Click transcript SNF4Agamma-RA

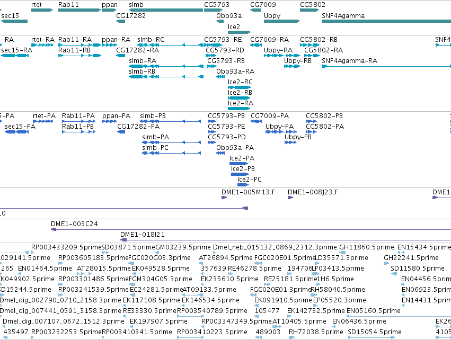[x=386, y=66]
